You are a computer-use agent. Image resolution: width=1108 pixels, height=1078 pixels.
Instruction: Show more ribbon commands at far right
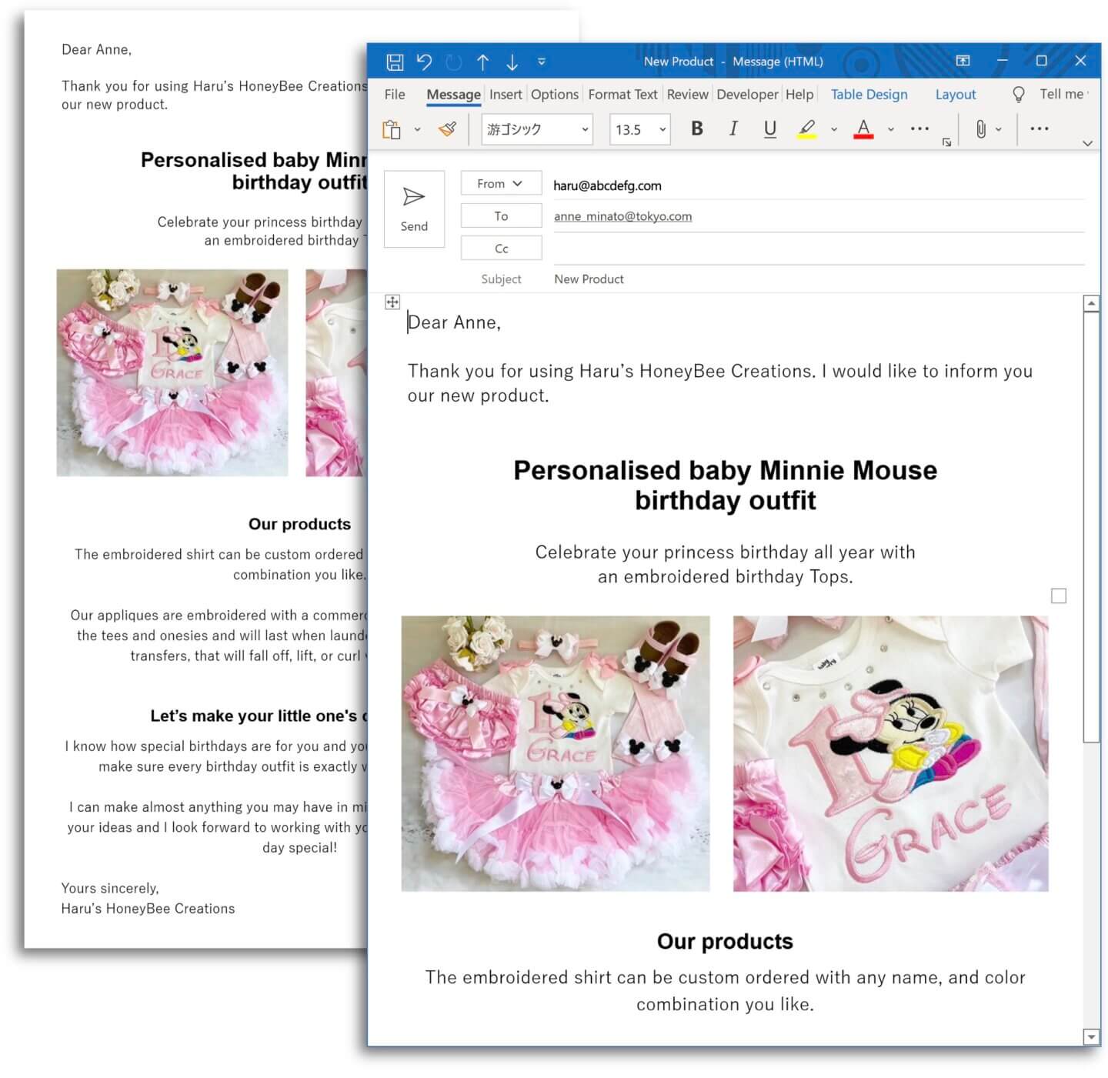(x=1040, y=128)
